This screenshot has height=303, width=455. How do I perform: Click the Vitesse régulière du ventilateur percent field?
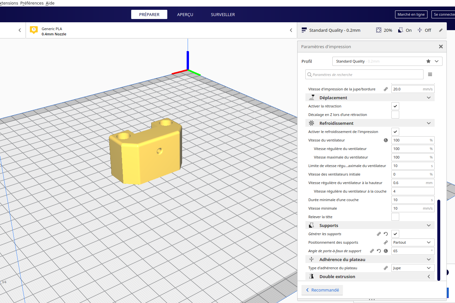pos(413,149)
